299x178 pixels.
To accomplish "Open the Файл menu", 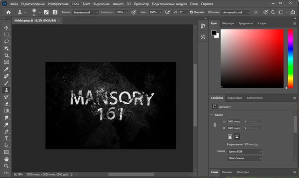I will coord(14,4).
